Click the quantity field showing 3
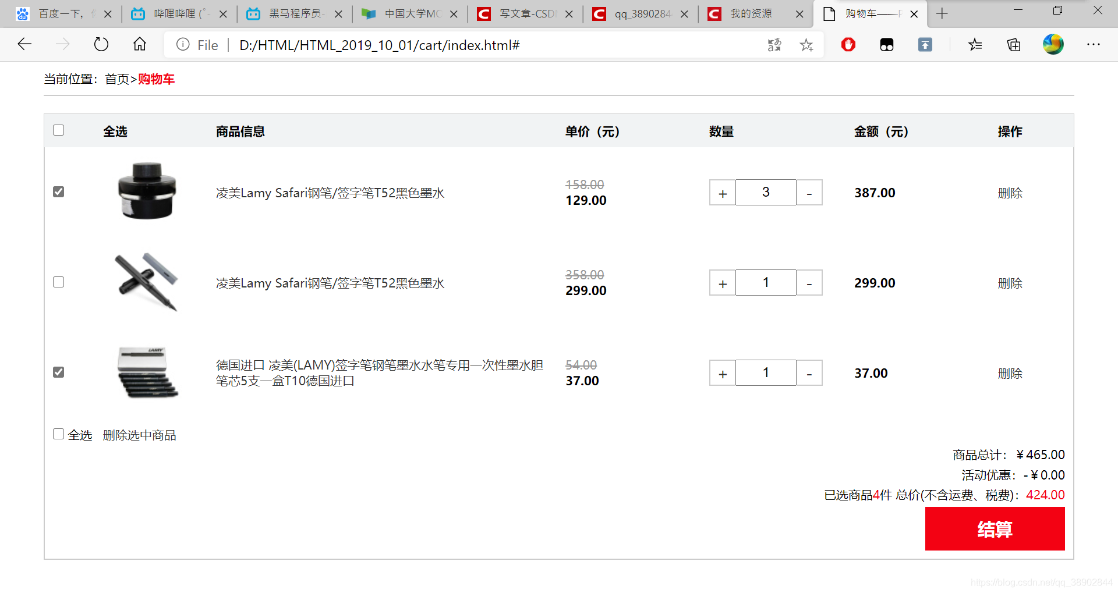 click(x=766, y=193)
